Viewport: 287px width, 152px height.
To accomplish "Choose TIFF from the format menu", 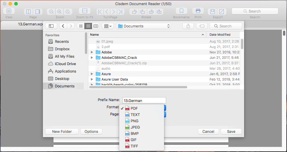I will [x=141, y=146].
